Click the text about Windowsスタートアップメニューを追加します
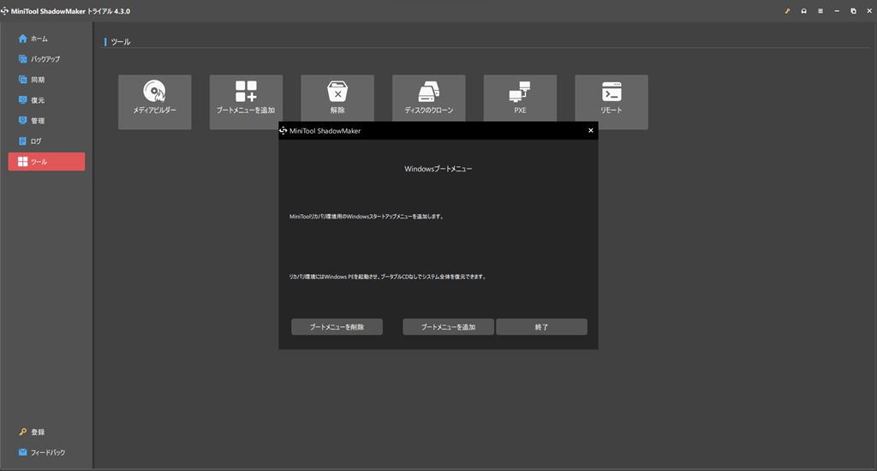This screenshot has width=877, height=471. (367, 217)
